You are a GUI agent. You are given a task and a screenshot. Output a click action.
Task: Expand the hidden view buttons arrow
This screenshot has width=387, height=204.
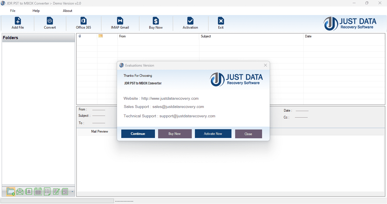(72, 192)
